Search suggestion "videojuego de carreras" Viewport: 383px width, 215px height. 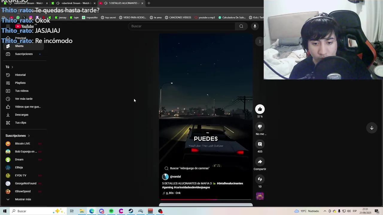(187, 168)
